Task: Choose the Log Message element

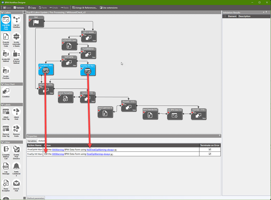Action: coord(6,167)
